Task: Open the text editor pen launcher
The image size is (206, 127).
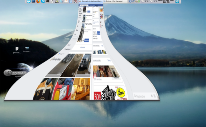Action: click(52, 1)
